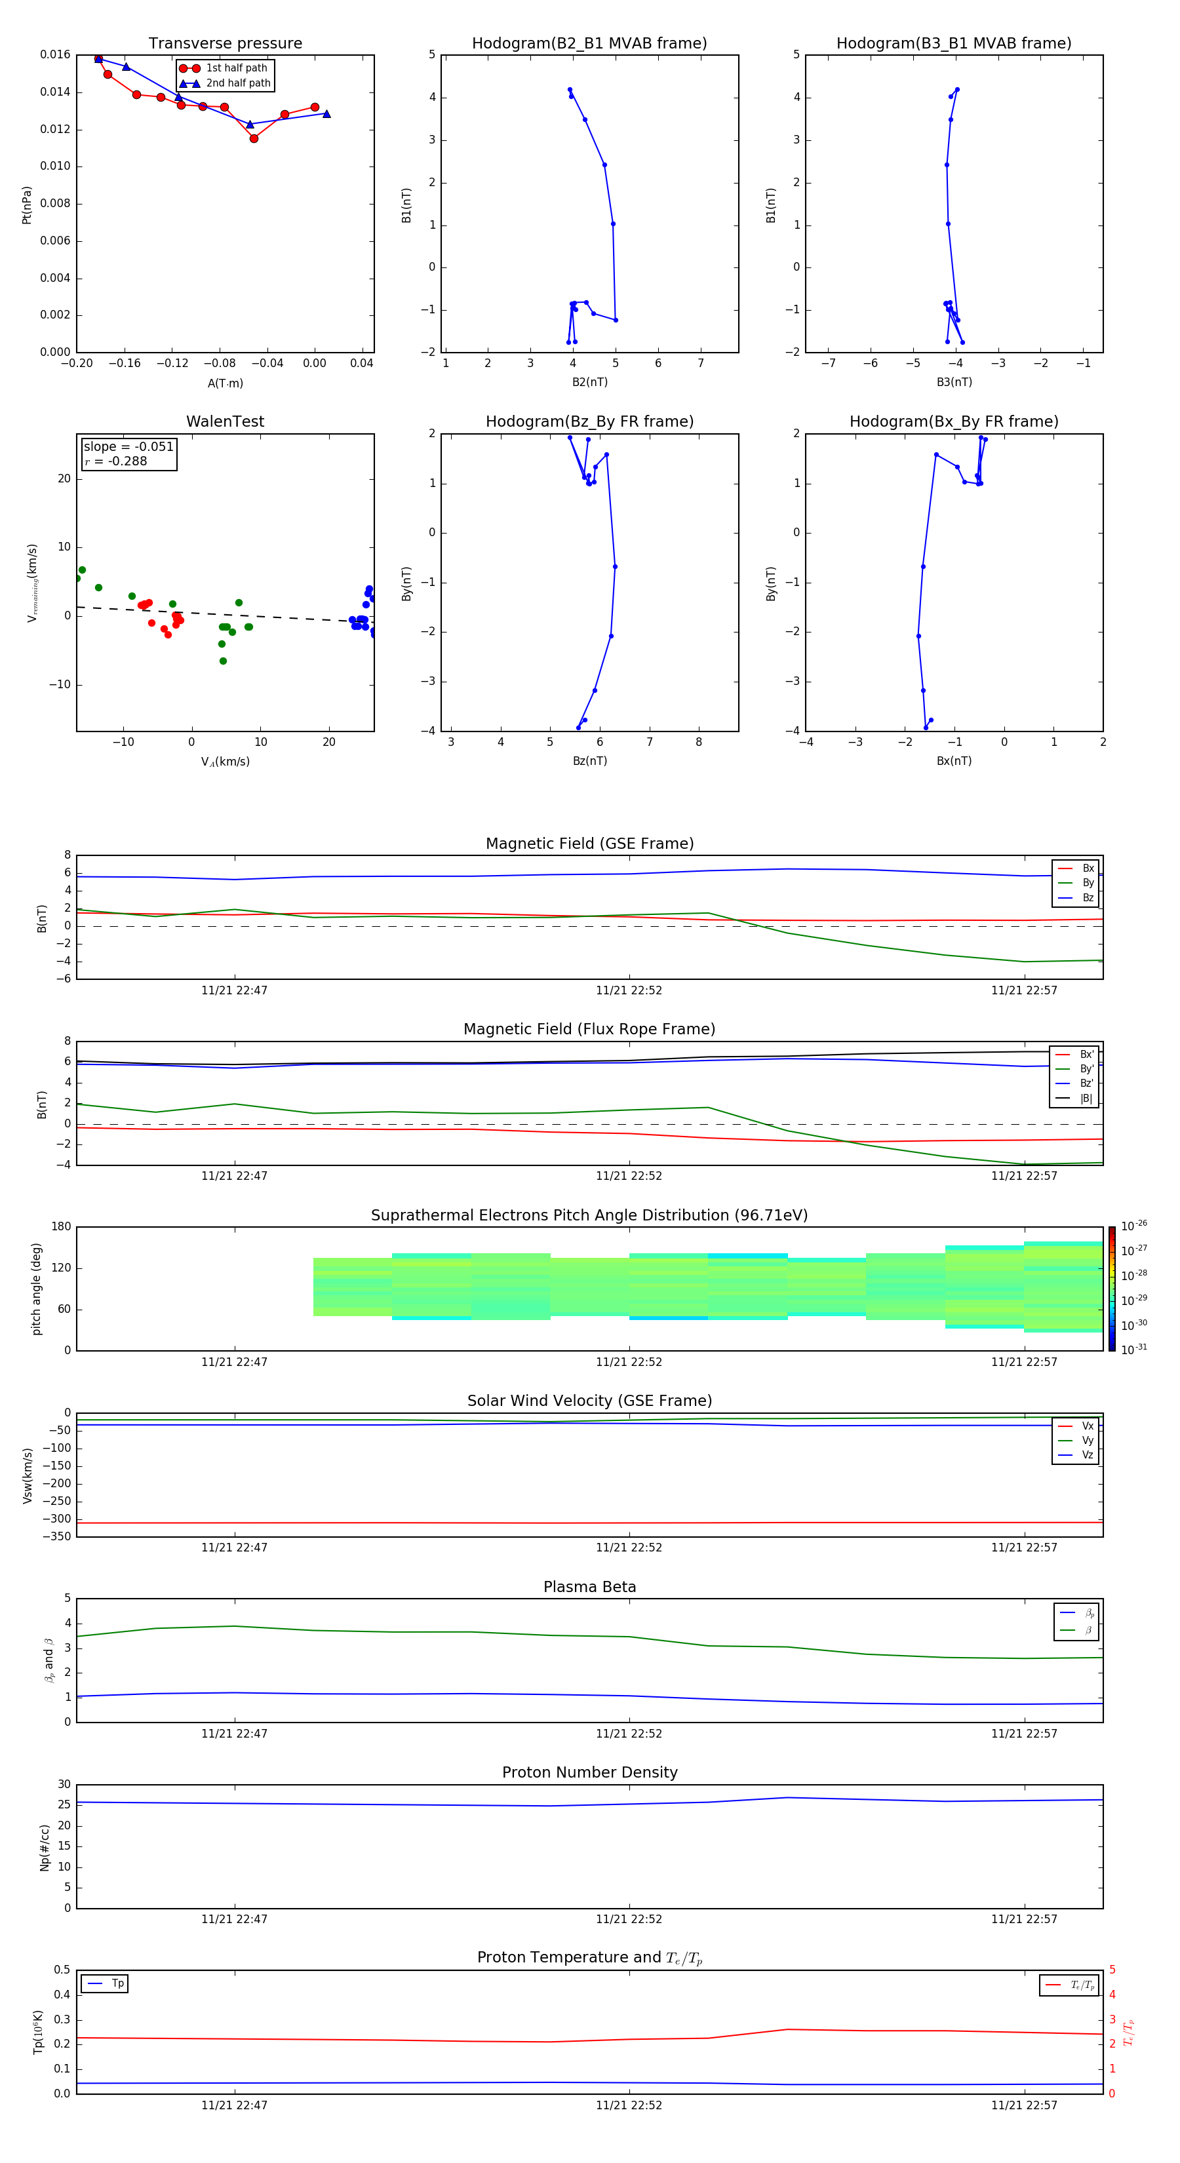Click '11/21 22:57' tick under Proton Temperature
This screenshot has height=2163, width=1180.
coord(1024,2105)
